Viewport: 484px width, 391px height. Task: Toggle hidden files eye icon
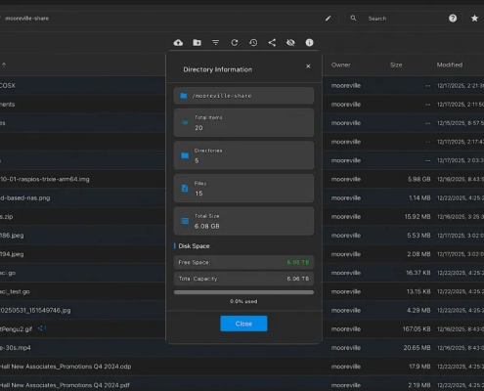pos(290,43)
